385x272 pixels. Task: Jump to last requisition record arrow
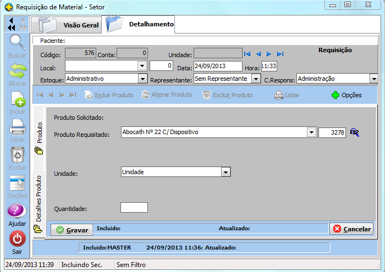[280, 54]
